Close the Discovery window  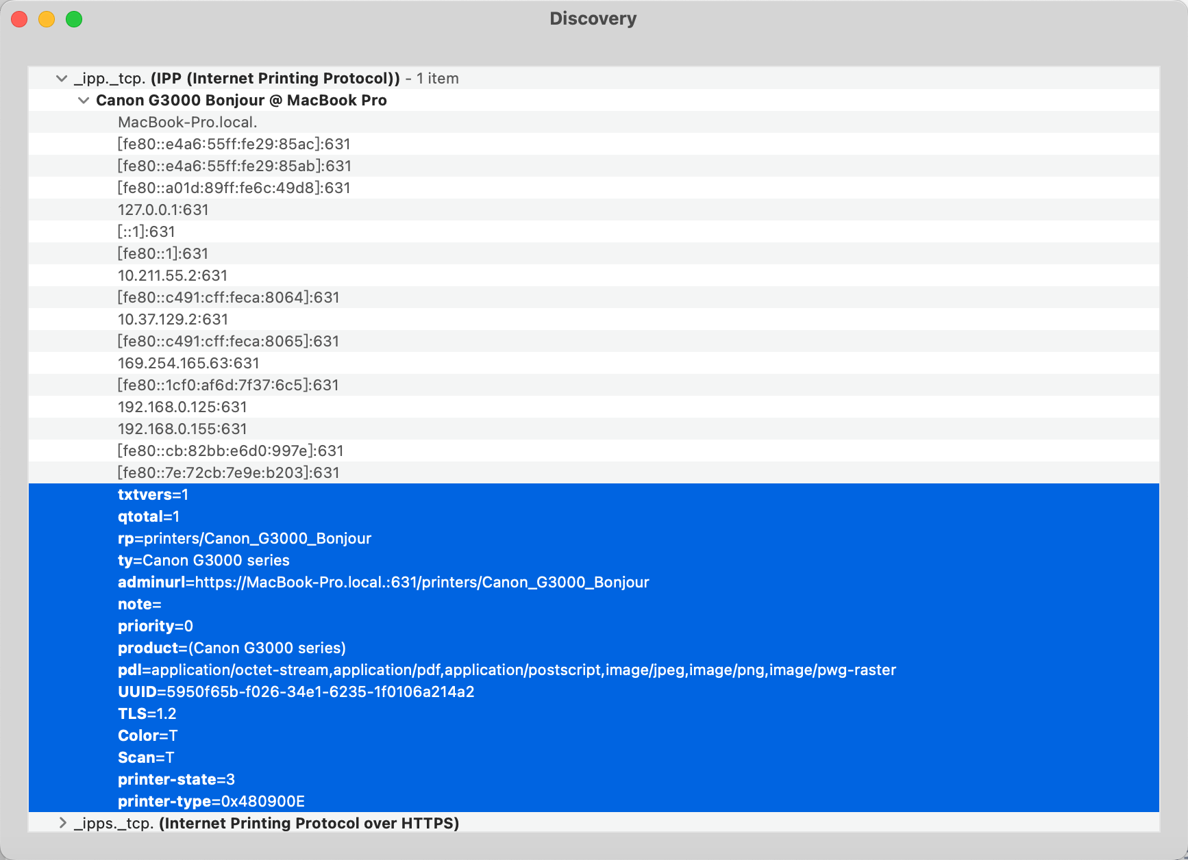tap(19, 19)
